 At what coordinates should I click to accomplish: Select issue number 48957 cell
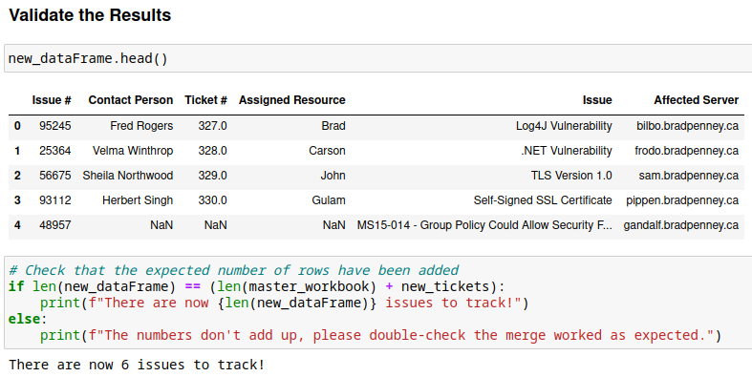(55, 225)
